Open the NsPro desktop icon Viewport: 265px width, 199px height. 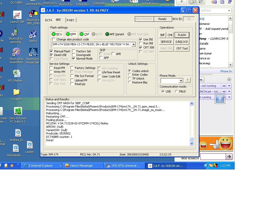(x=33, y=36)
